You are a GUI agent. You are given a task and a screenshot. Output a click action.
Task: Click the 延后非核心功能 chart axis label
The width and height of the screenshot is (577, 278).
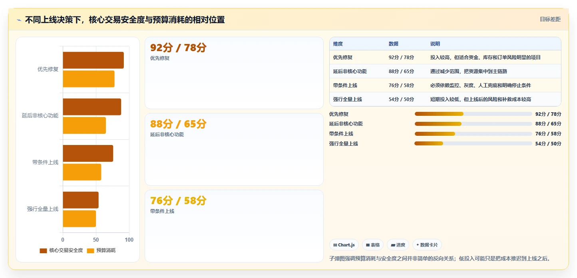(x=40, y=116)
